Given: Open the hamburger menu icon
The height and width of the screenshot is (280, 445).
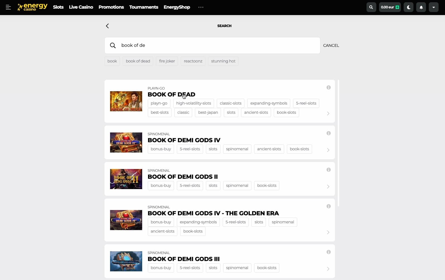Looking at the screenshot, I should click(x=8, y=7).
